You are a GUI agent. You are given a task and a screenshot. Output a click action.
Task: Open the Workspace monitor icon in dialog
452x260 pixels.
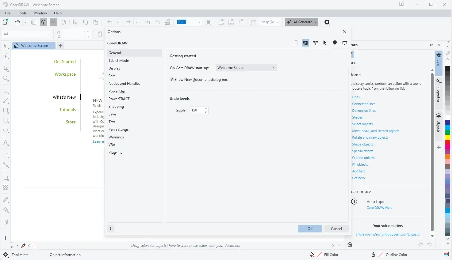pos(345,43)
